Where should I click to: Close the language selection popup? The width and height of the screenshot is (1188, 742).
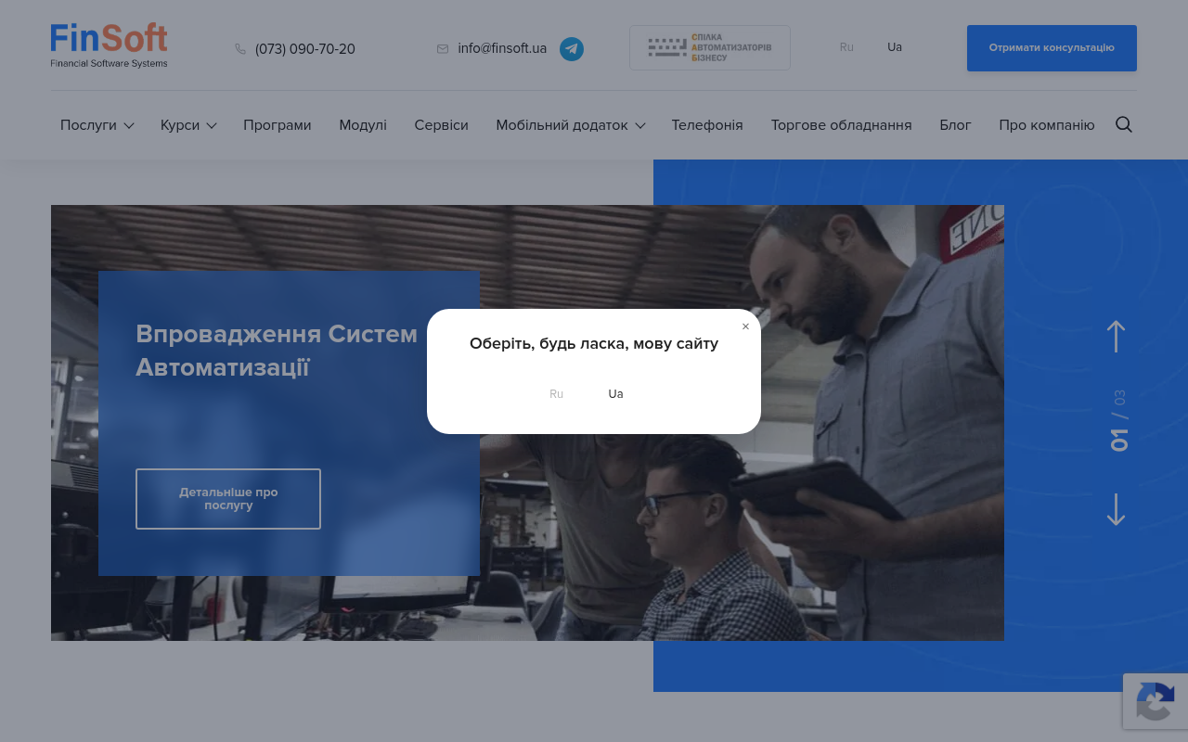click(745, 326)
